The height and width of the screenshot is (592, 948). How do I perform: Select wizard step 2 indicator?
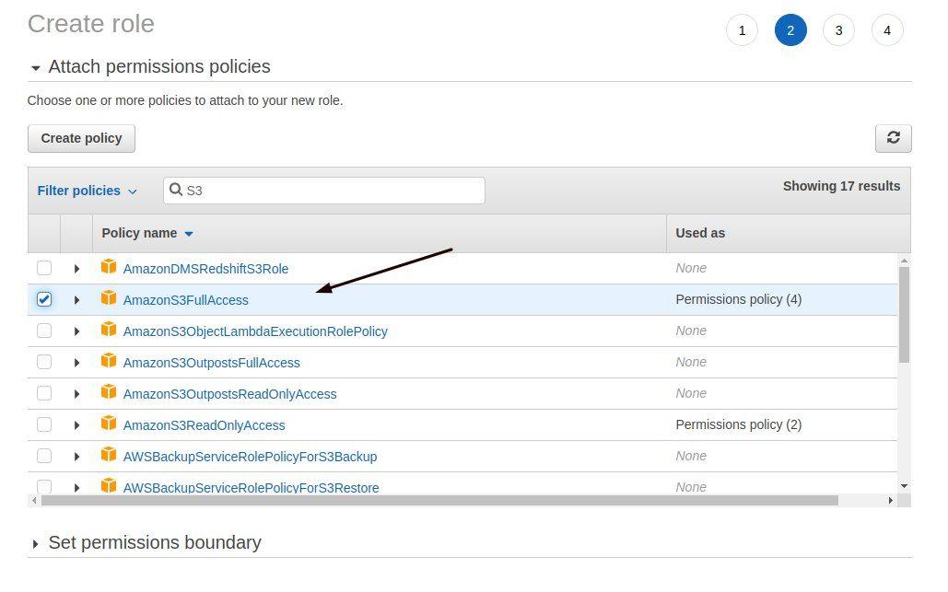(790, 30)
